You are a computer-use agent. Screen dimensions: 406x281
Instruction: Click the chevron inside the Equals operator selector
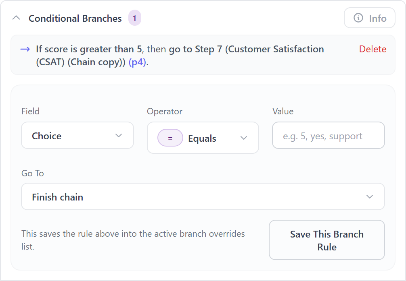click(x=244, y=138)
